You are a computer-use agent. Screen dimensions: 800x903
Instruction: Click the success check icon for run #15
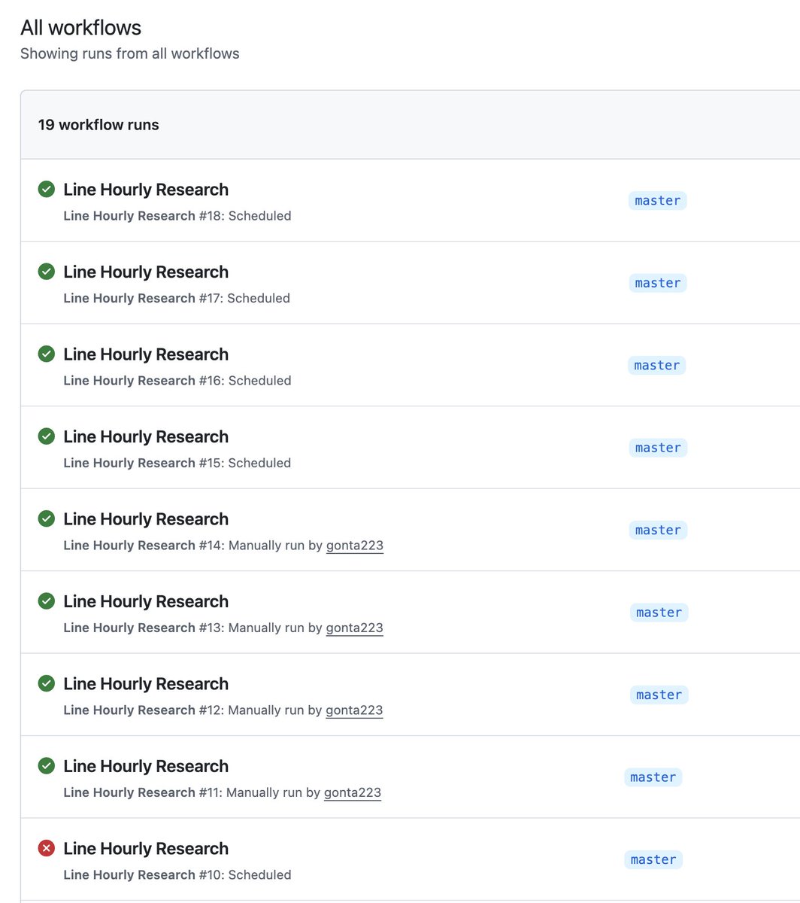pyautogui.click(x=47, y=436)
